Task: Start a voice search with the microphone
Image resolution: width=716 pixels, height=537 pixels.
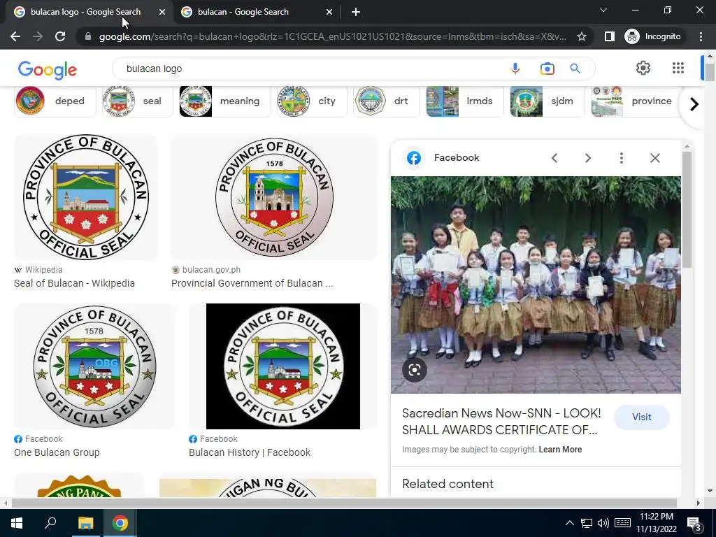Action: pyautogui.click(x=515, y=69)
